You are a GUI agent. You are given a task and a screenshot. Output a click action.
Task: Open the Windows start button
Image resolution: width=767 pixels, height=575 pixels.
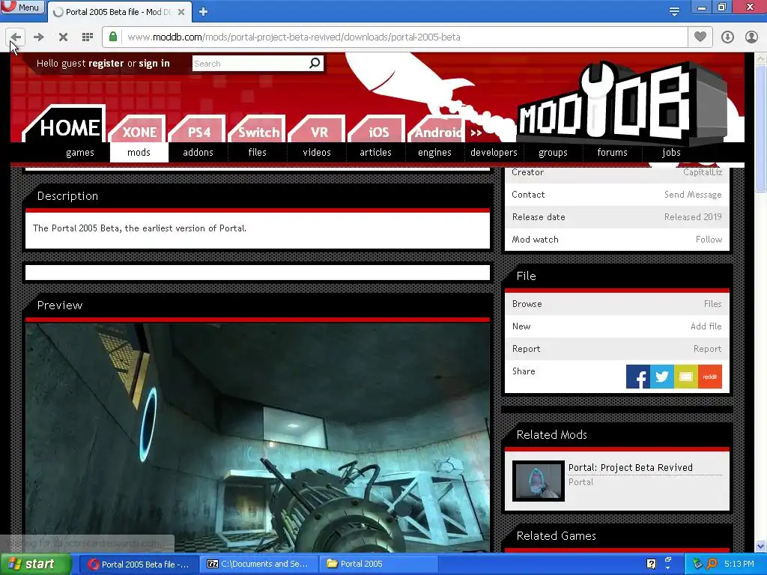pos(35,565)
